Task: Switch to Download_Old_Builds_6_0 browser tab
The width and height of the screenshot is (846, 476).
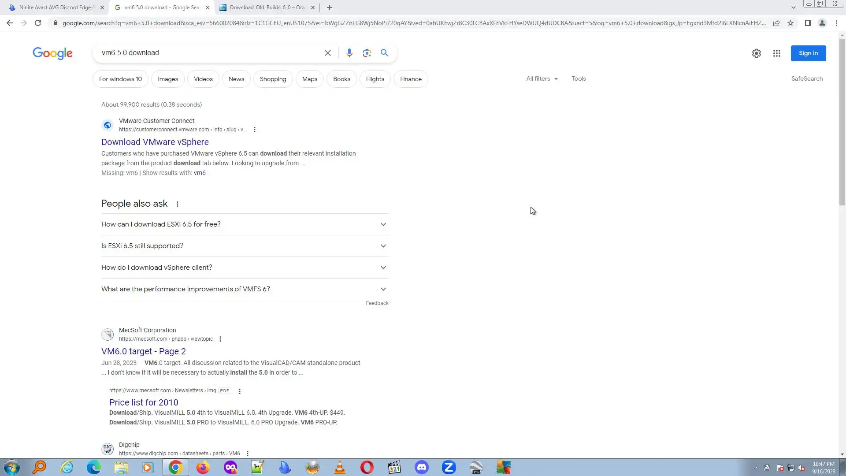Action: pos(267,7)
